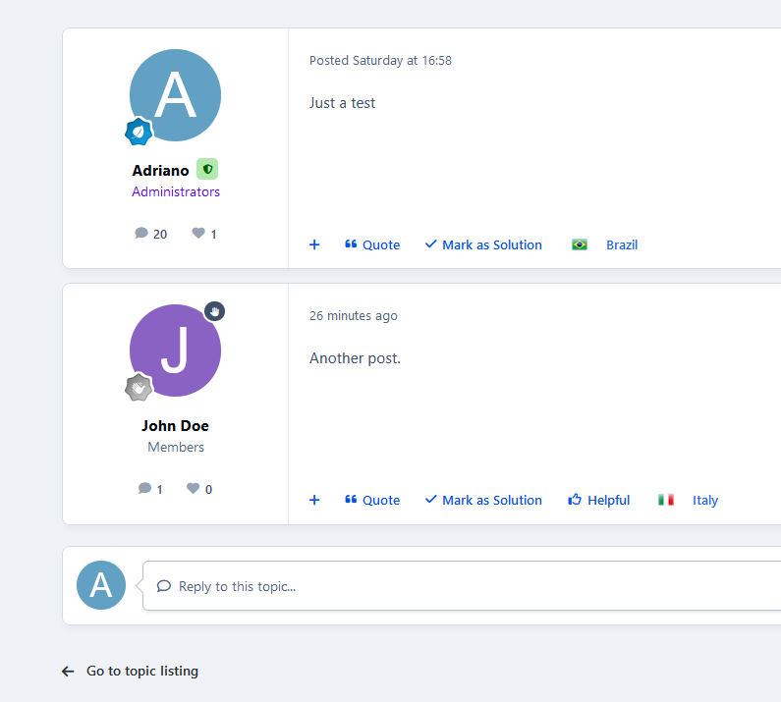Viewport: 781px width, 702px height.
Task: Open the John Doe username profile link
Action: click(x=175, y=426)
